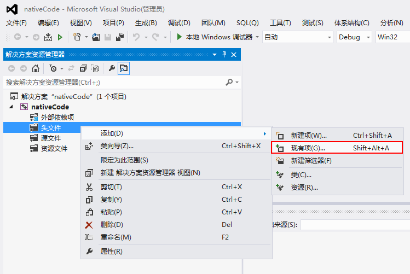The height and width of the screenshot is (274, 410).
Task: Open the 自动 debug type dropdown
Action: point(298,37)
